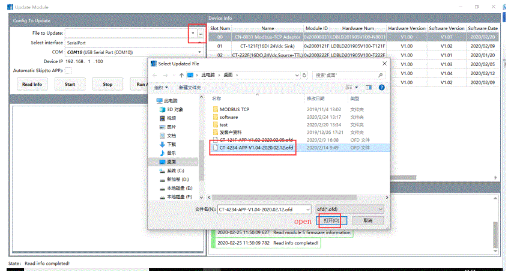Viewport: 514px width, 275px height.
Task: Click the Device Info horizontal scrollbar
Action: pos(403,178)
